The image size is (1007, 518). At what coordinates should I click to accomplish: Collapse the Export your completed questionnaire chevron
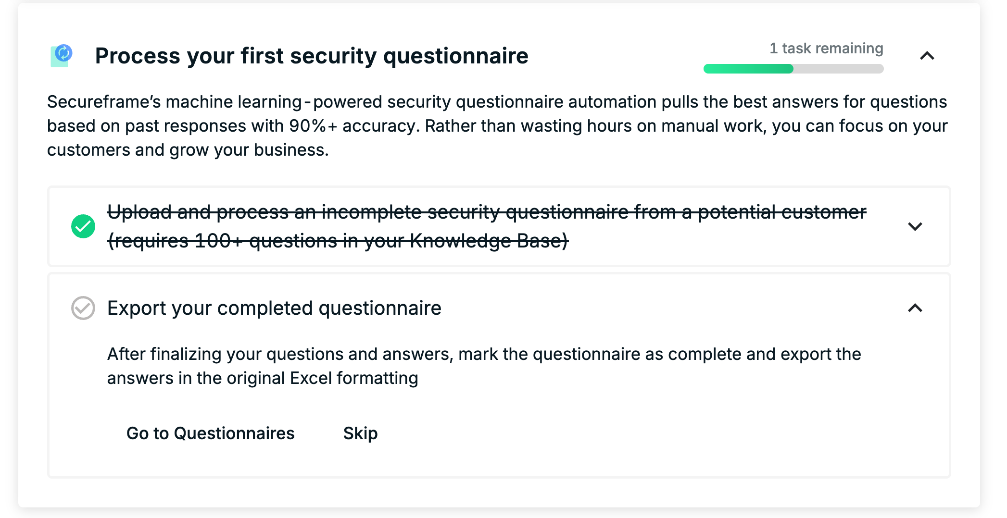(x=915, y=308)
